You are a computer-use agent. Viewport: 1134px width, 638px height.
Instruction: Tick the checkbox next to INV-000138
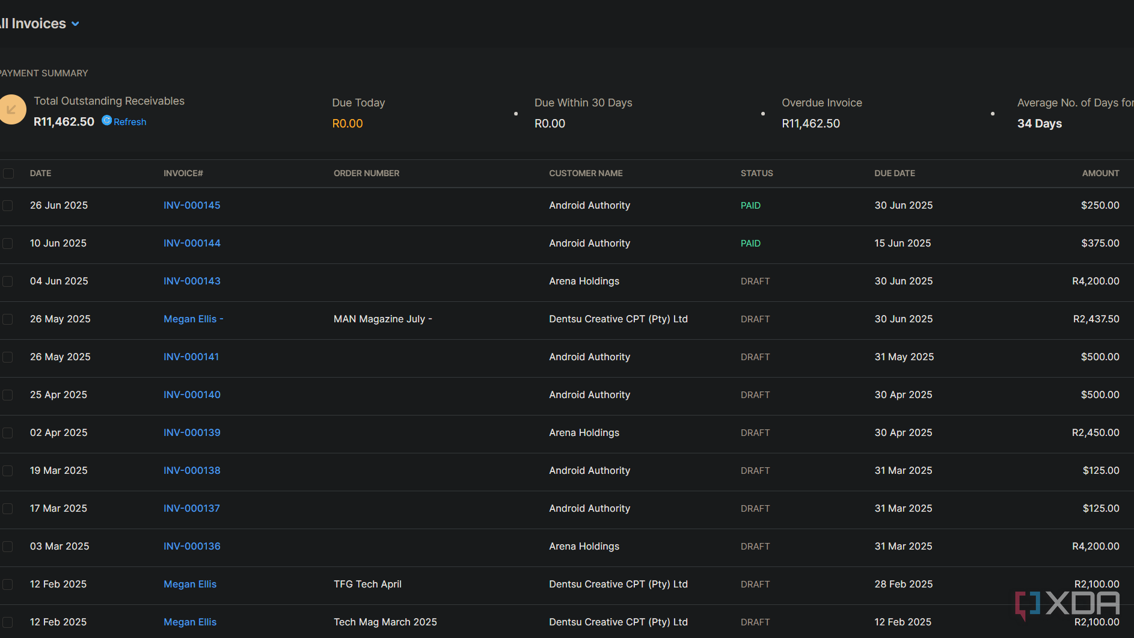(7, 470)
